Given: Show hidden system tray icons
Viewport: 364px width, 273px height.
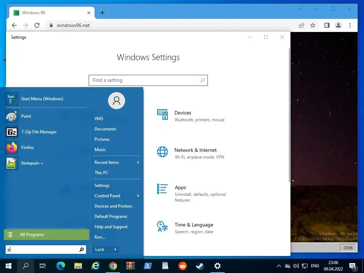Looking at the screenshot, I should point(279,266).
